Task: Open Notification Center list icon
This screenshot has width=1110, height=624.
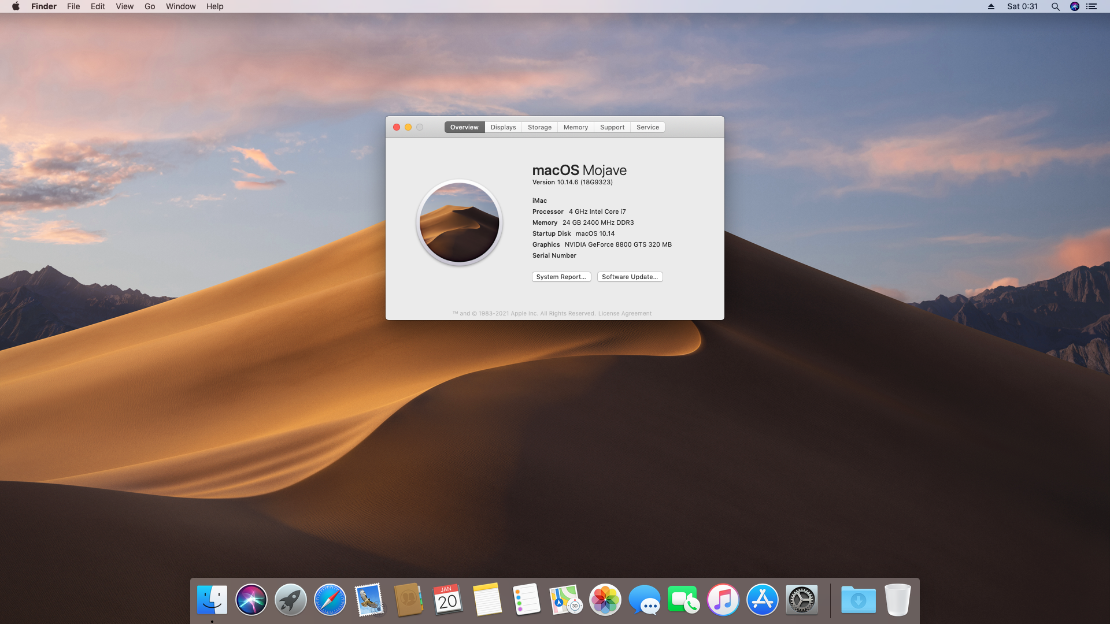Action: [x=1091, y=6]
